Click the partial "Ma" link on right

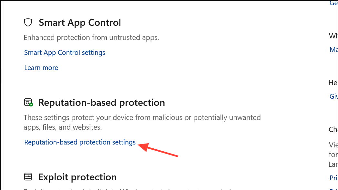(x=333, y=50)
